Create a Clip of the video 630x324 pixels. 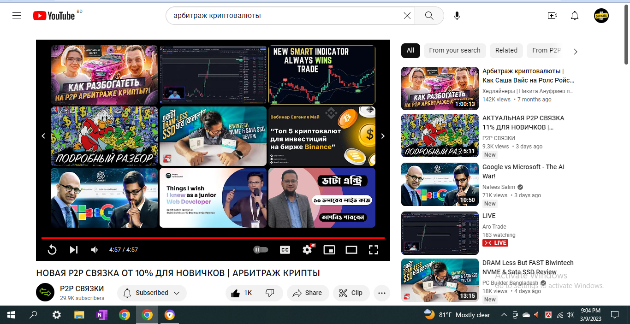click(351, 293)
